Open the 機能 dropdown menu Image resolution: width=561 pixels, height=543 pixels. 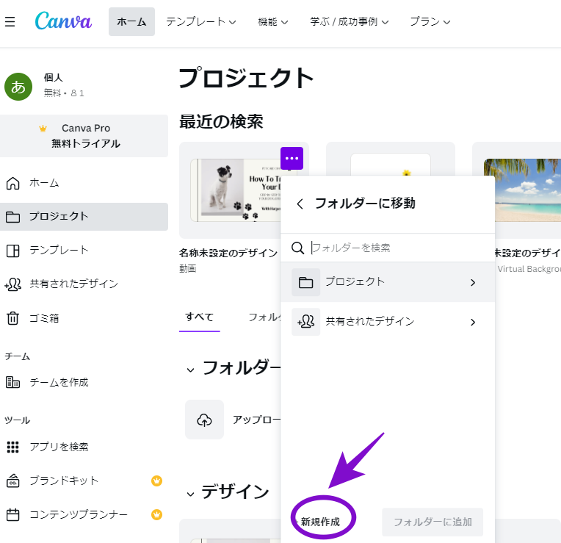tap(272, 22)
